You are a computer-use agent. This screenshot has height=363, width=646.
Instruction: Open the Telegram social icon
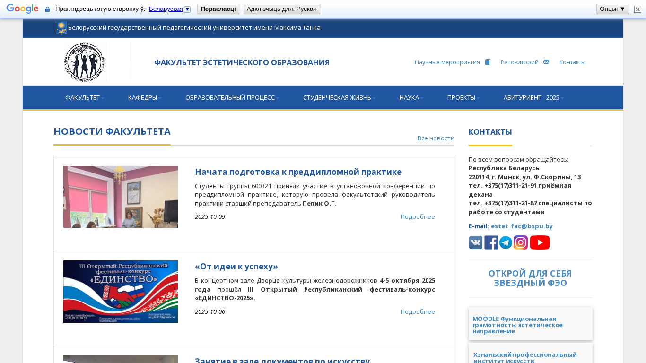pyautogui.click(x=506, y=242)
